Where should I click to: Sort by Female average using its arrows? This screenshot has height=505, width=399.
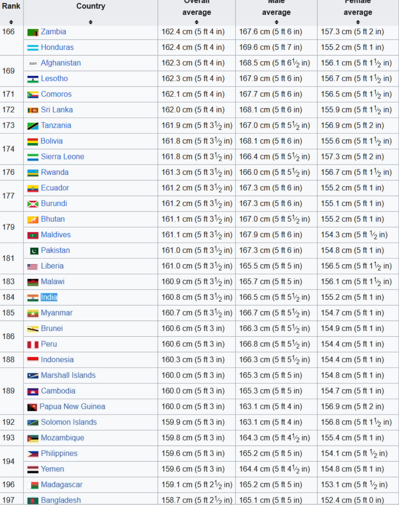tap(358, 22)
